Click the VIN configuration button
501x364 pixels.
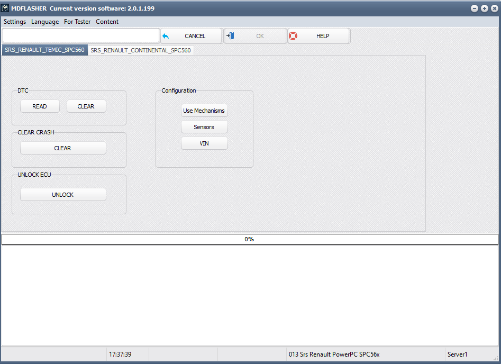(x=204, y=143)
